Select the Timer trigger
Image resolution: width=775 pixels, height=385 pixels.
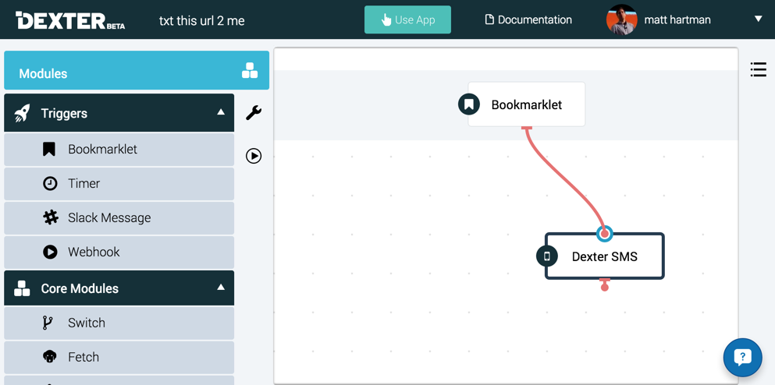119,184
